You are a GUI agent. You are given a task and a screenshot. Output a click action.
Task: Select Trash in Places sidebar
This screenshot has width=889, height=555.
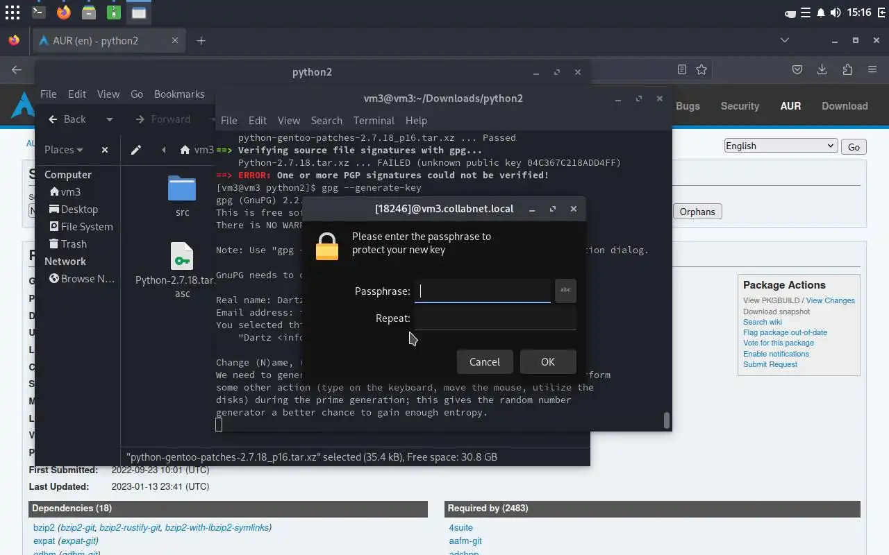[x=68, y=244]
